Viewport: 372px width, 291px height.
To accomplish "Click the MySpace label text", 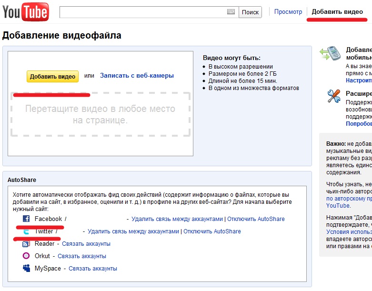I will (48, 269).
